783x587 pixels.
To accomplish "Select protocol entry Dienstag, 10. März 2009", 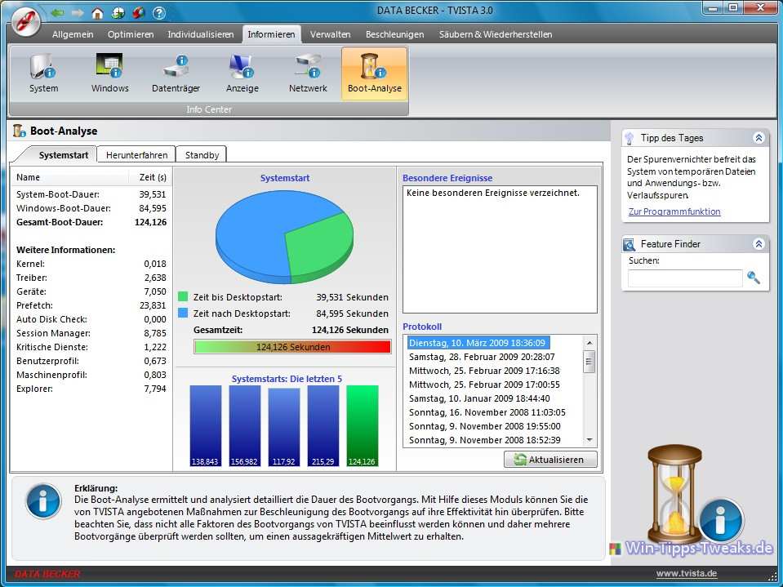I will pyautogui.click(x=478, y=343).
